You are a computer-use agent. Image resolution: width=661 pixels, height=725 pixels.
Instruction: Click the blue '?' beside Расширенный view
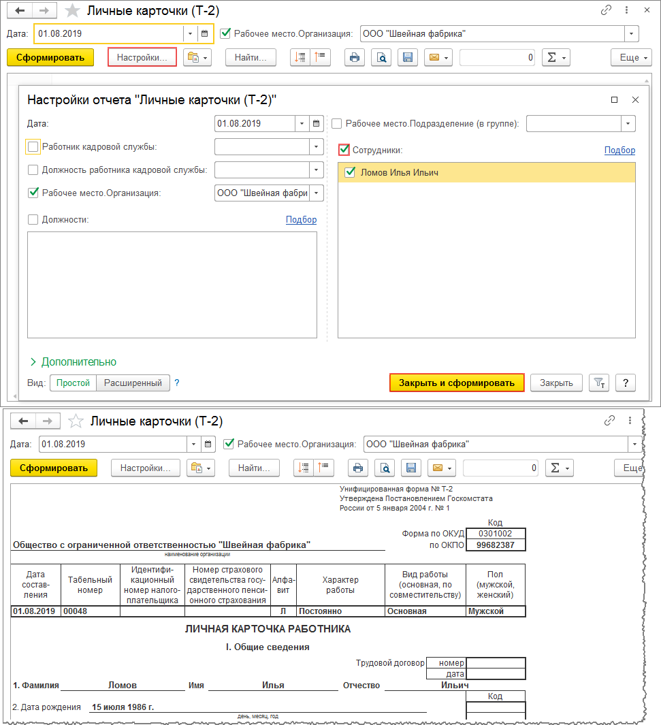click(x=176, y=383)
